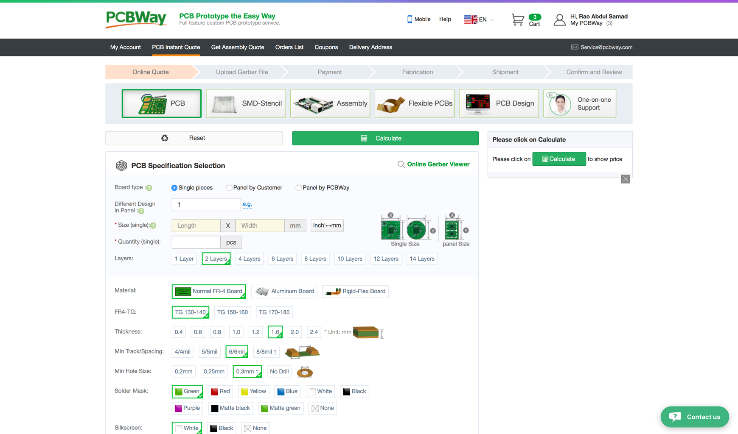This screenshot has height=434, width=738.
Task: Click the Mobile phone icon
Action: point(410,19)
